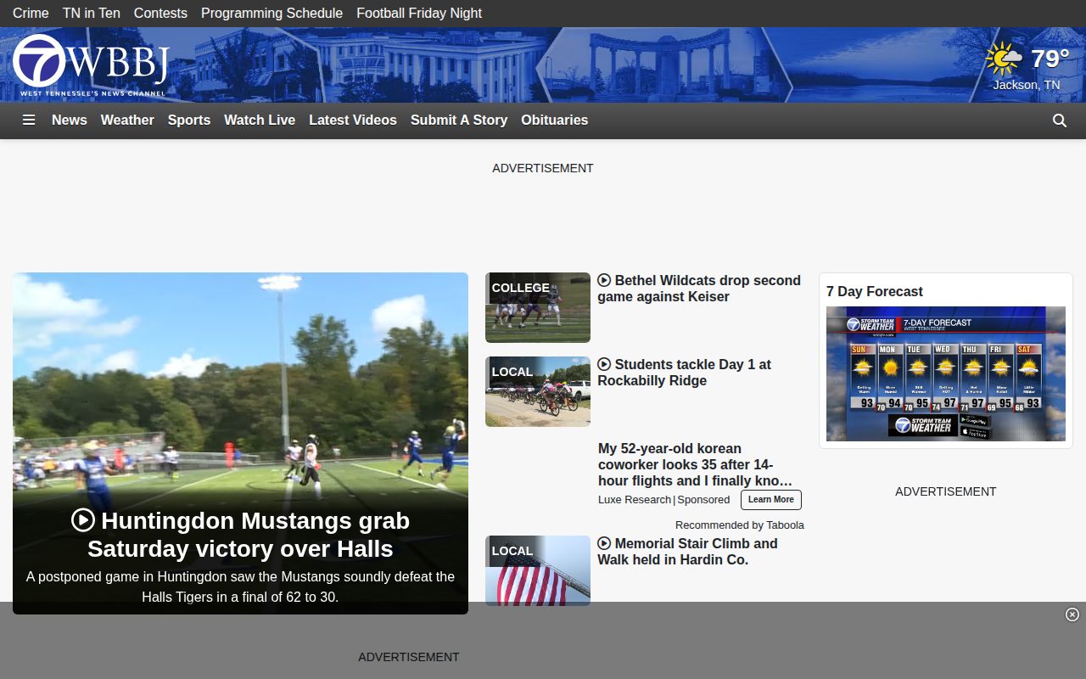Open the hamburger menu icon

(29, 121)
